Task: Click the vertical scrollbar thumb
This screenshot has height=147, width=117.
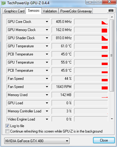Action: (x=112, y=55)
